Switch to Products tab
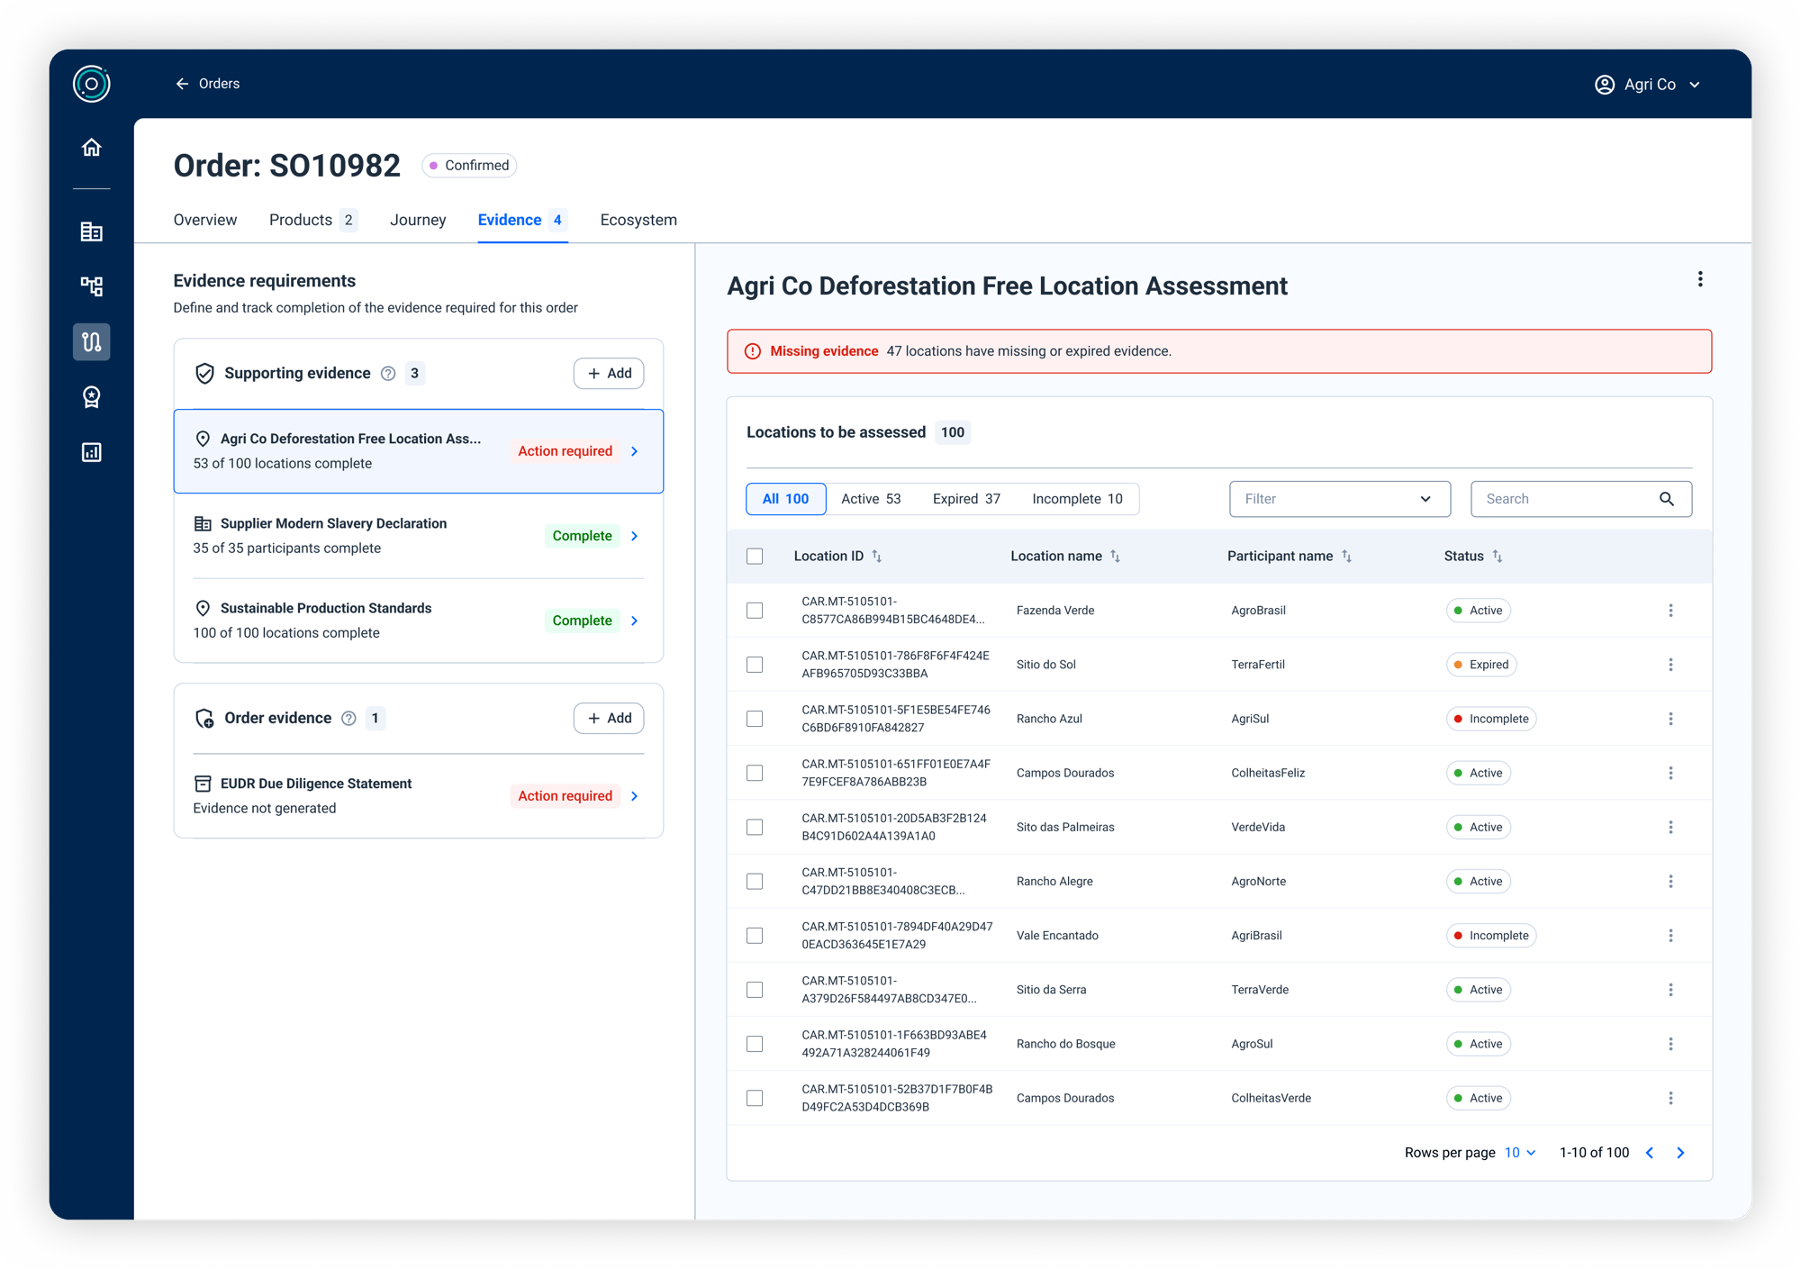Viewport: 1801px width, 1269px height. (x=312, y=220)
